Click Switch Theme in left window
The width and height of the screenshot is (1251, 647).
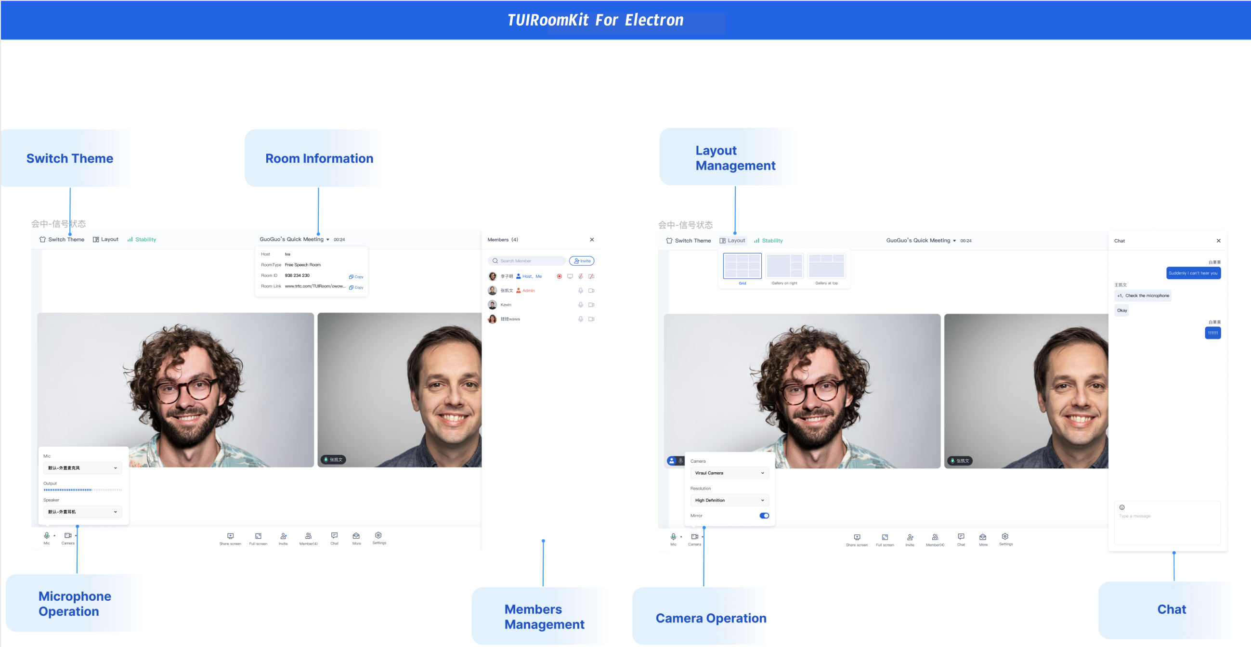coord(62,239)
